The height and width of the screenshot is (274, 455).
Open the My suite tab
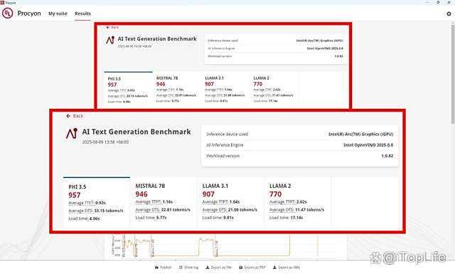[58, 14]
